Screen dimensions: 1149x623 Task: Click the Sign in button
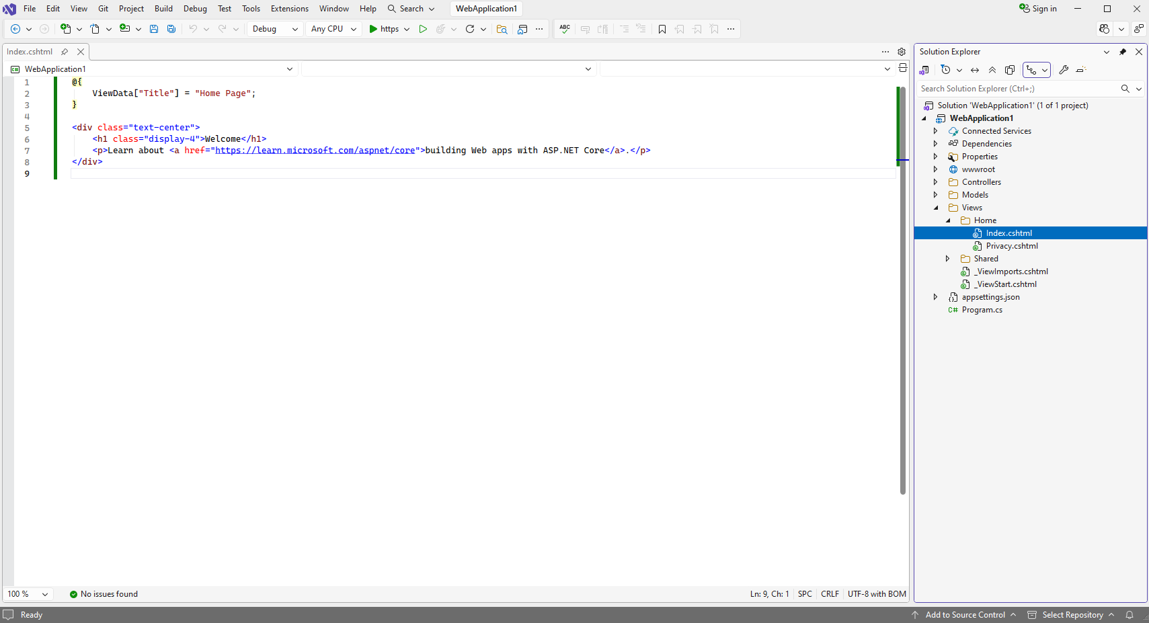1038,9
